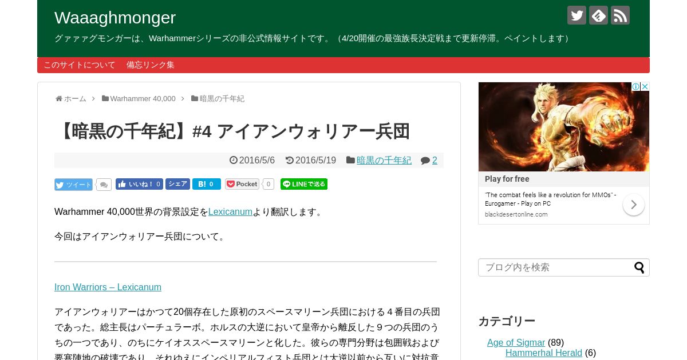Click the Pocket count bubble showing 0
The image size is (687, 360).
click(268, 184)
